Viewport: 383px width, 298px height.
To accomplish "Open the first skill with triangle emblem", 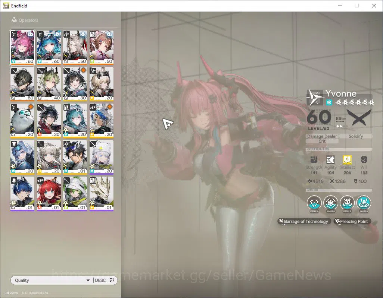I will (314, 203).
